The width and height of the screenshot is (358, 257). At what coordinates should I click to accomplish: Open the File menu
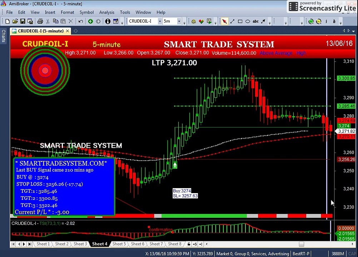(x=9, y=12)
